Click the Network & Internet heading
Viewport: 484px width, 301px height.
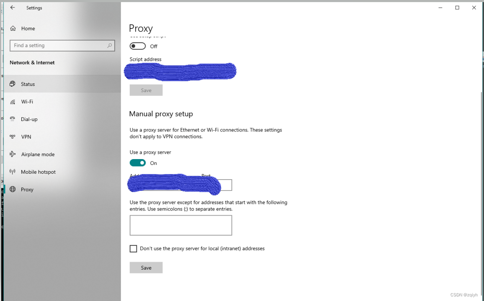coord(32,62)
